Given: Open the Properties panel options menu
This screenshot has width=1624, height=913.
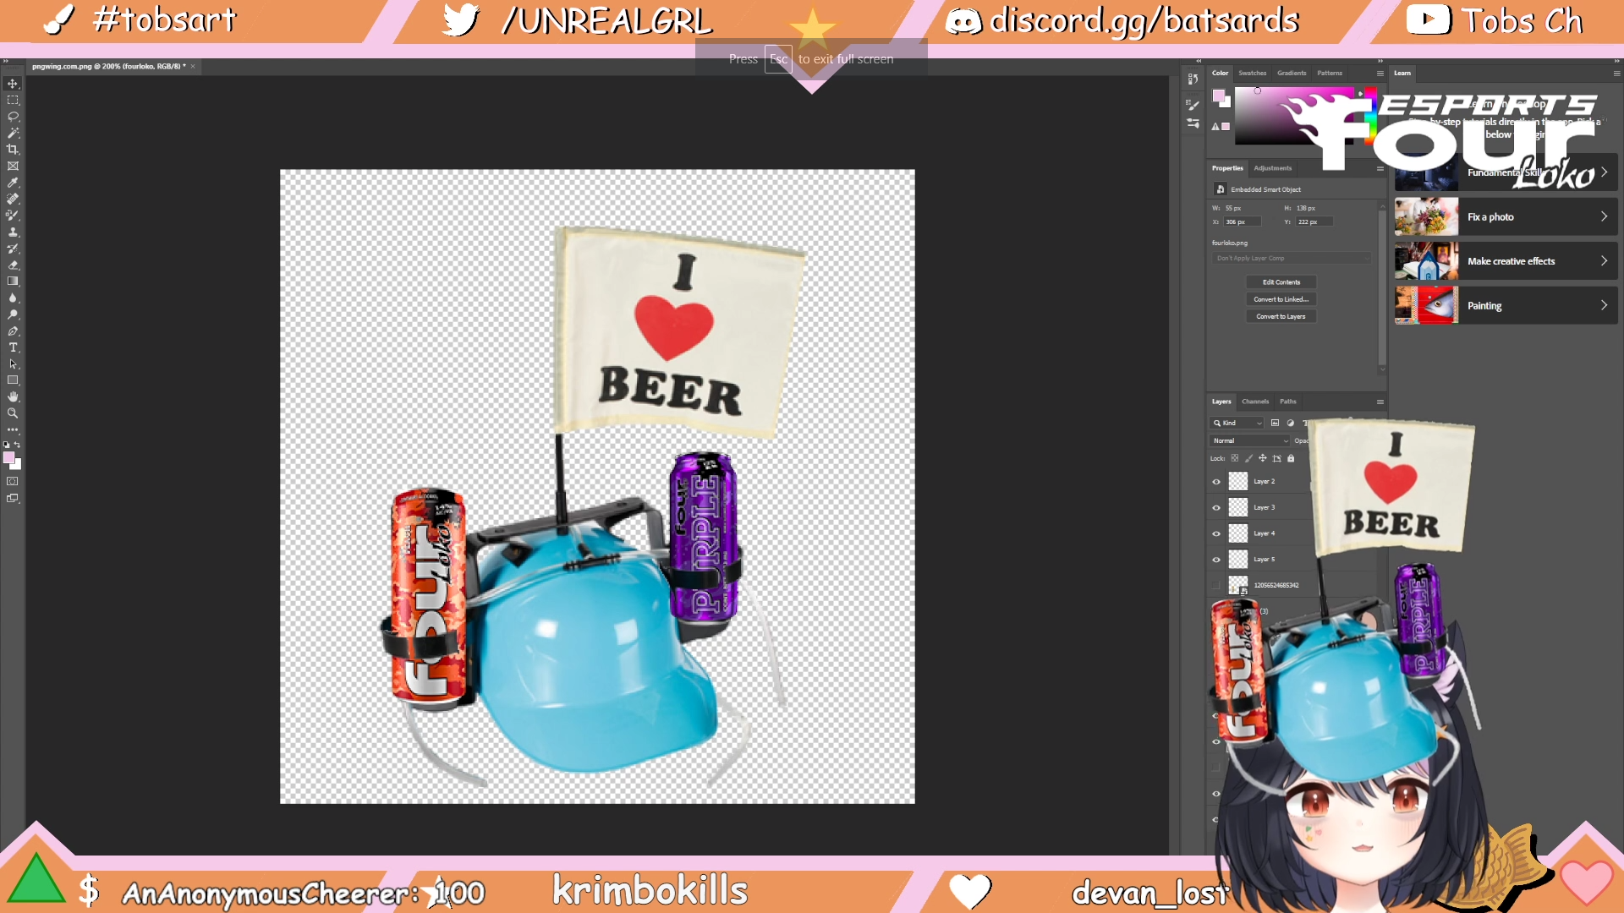Looking at the screenshot, I should (1380, 168).
